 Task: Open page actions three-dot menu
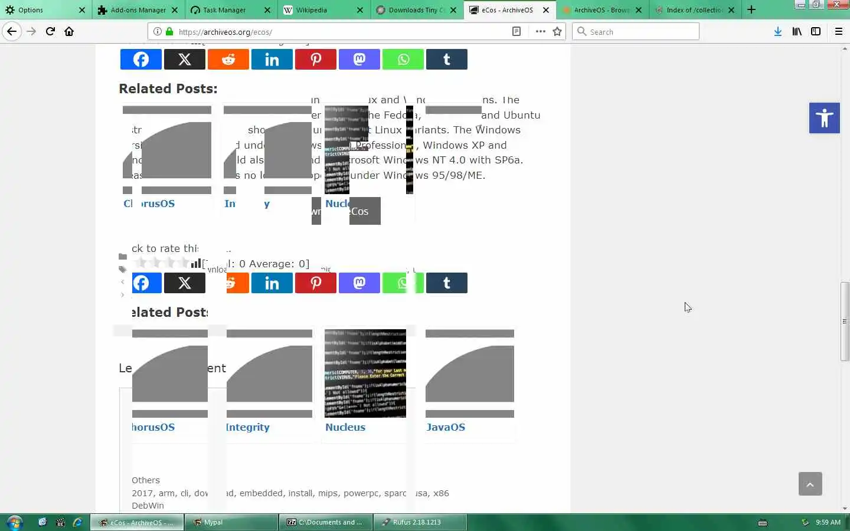pyautogui.click(x=540, y=31)
